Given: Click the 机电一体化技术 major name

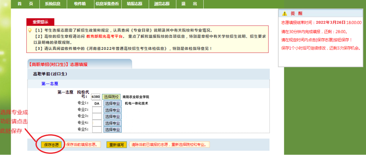Looking at the screenshot, I should coord(137,103).
